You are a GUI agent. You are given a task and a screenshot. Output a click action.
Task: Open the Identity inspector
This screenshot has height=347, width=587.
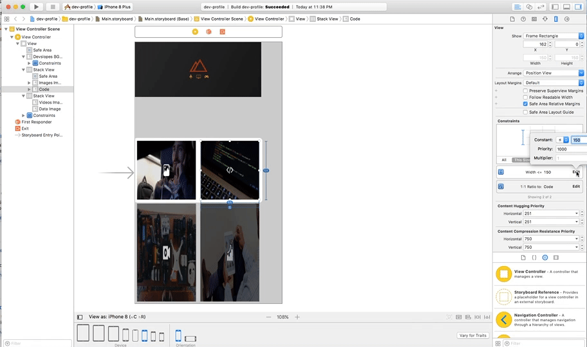(x=534, y=19)
